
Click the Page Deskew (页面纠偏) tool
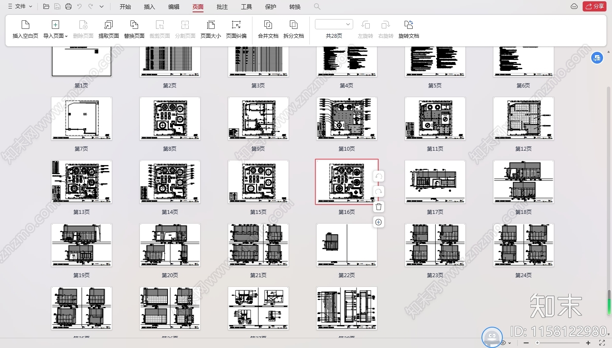click(236, 29)
